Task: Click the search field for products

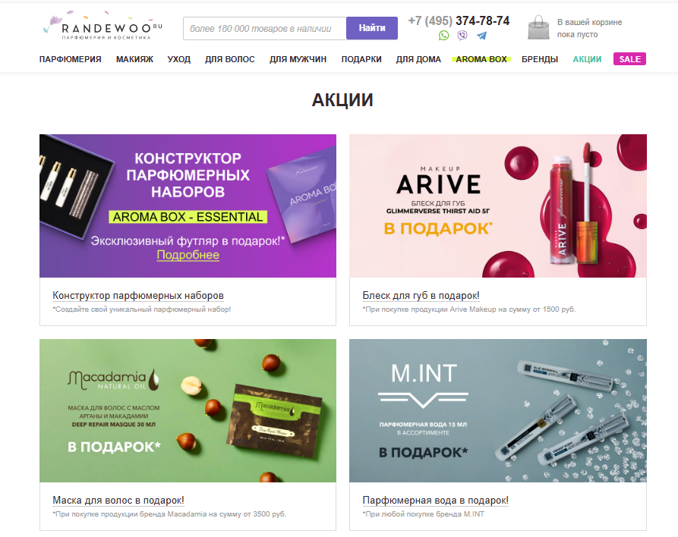Action: 265,29
